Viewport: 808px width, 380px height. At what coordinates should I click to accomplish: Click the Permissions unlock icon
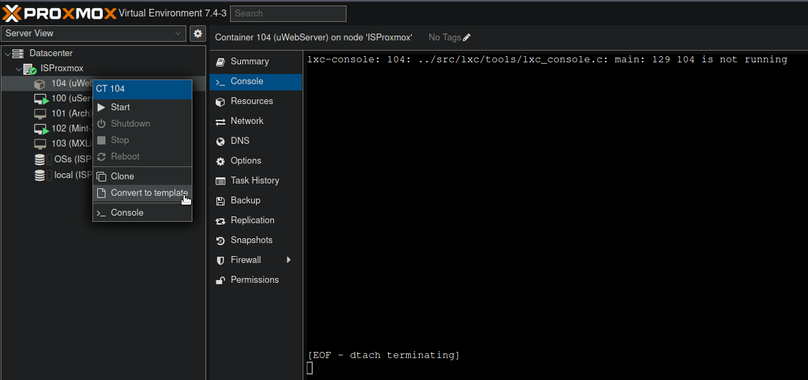point(220,281)
